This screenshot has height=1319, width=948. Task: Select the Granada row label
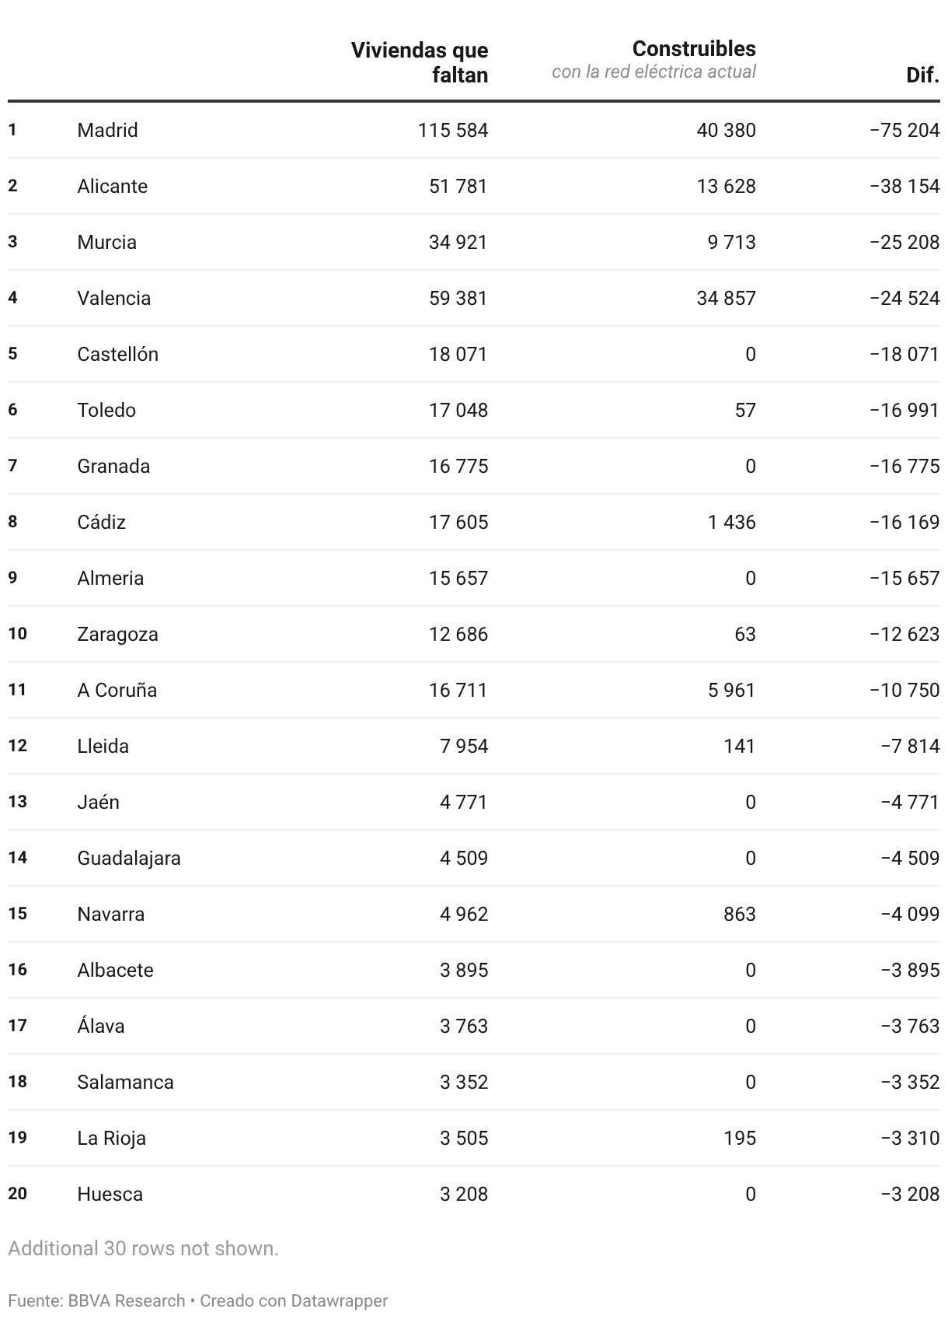click(x=113, y=466)
